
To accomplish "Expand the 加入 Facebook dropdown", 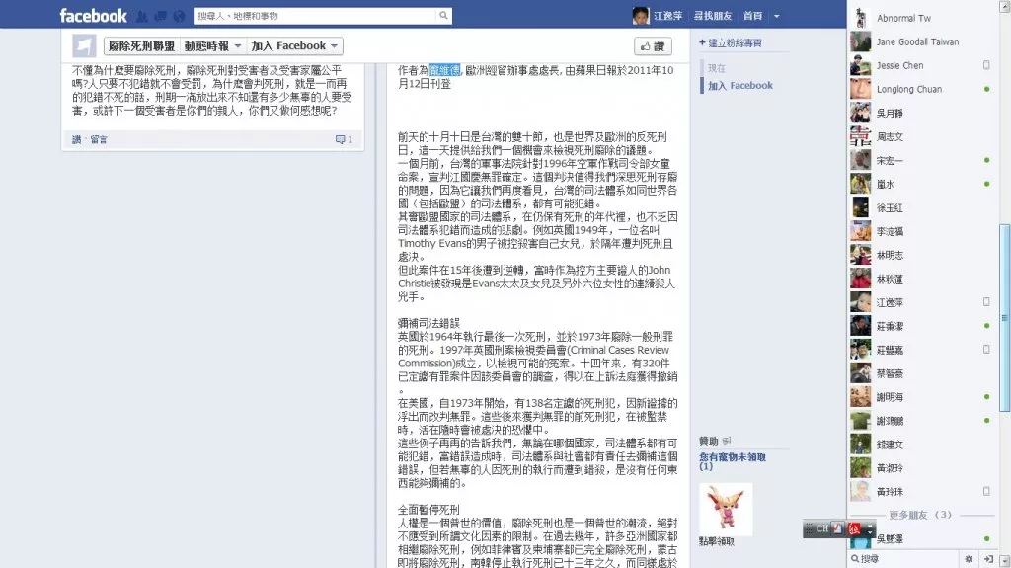I will click(294, 45).
